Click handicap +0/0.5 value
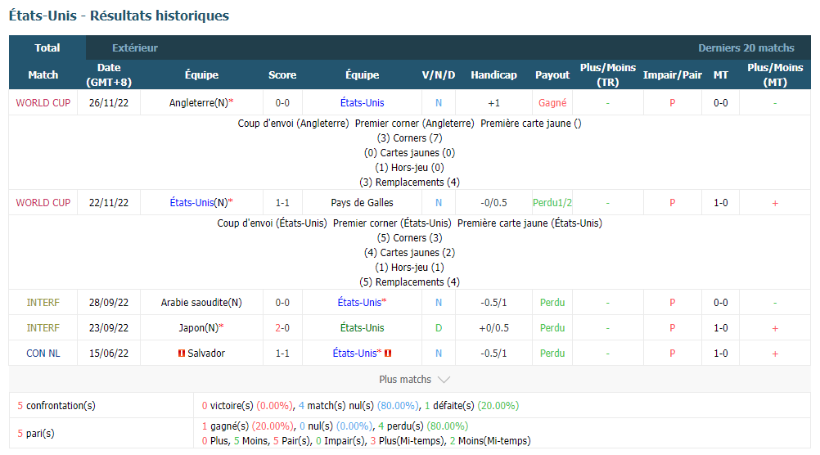 pos(493,328)
